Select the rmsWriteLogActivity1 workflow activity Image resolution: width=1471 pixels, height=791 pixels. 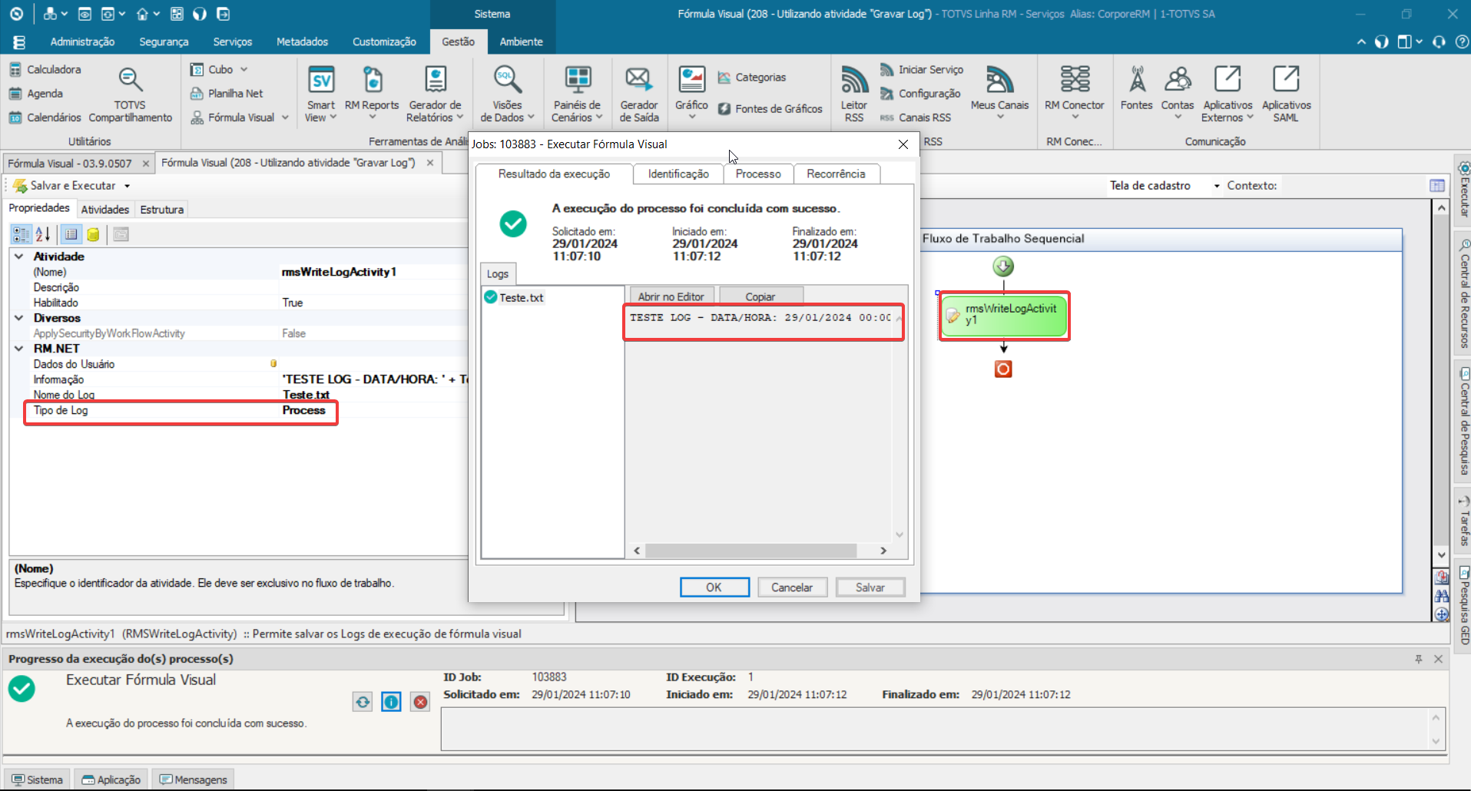[x=1004, y=316]
